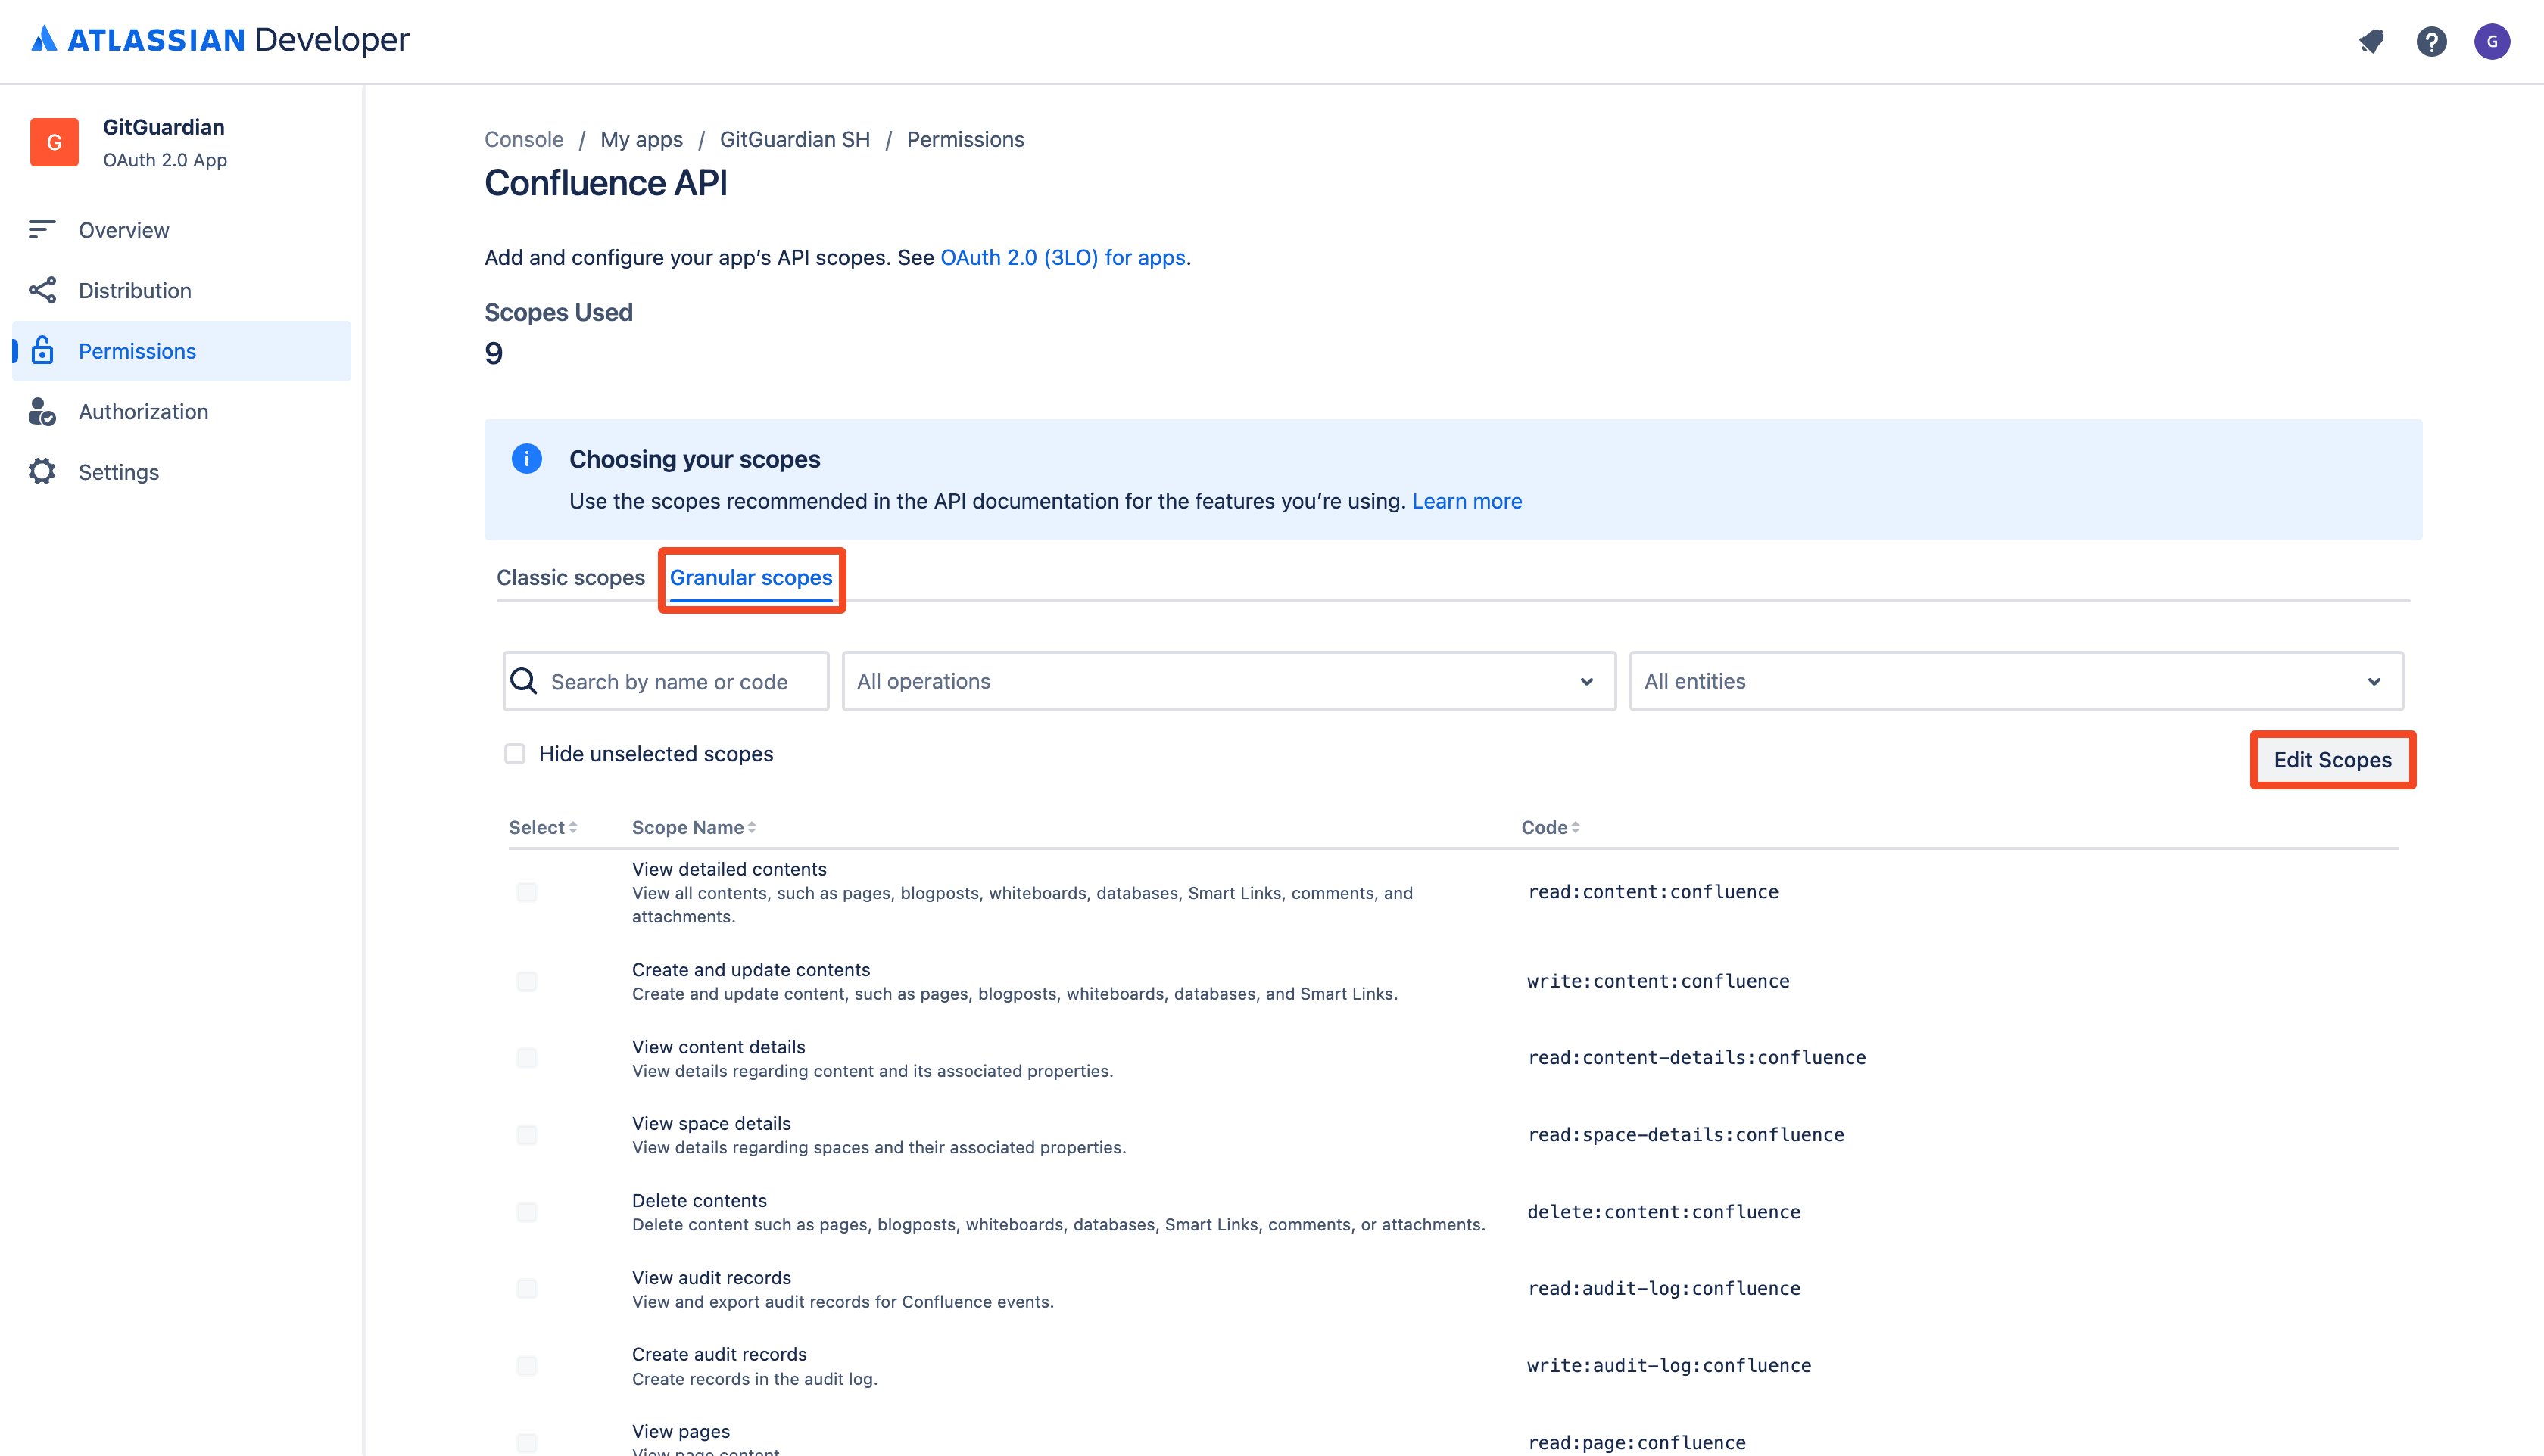Open the help question mark icon
2544x1456 pixels.
2431,41
